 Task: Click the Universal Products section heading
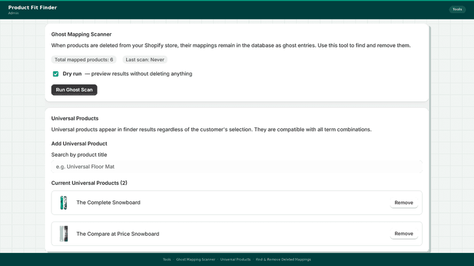[74, 119]
